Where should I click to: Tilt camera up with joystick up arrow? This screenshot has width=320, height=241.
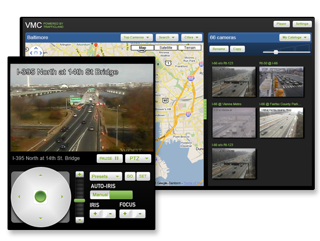point(41,175)
